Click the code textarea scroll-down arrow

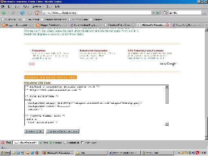167,124
